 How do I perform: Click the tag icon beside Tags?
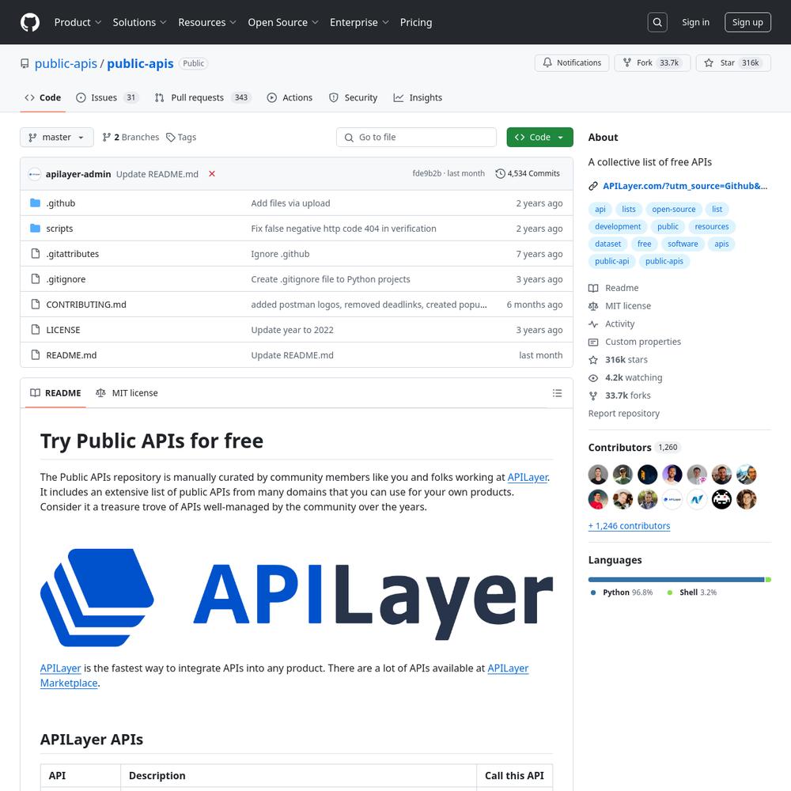(x=171, y=137)
